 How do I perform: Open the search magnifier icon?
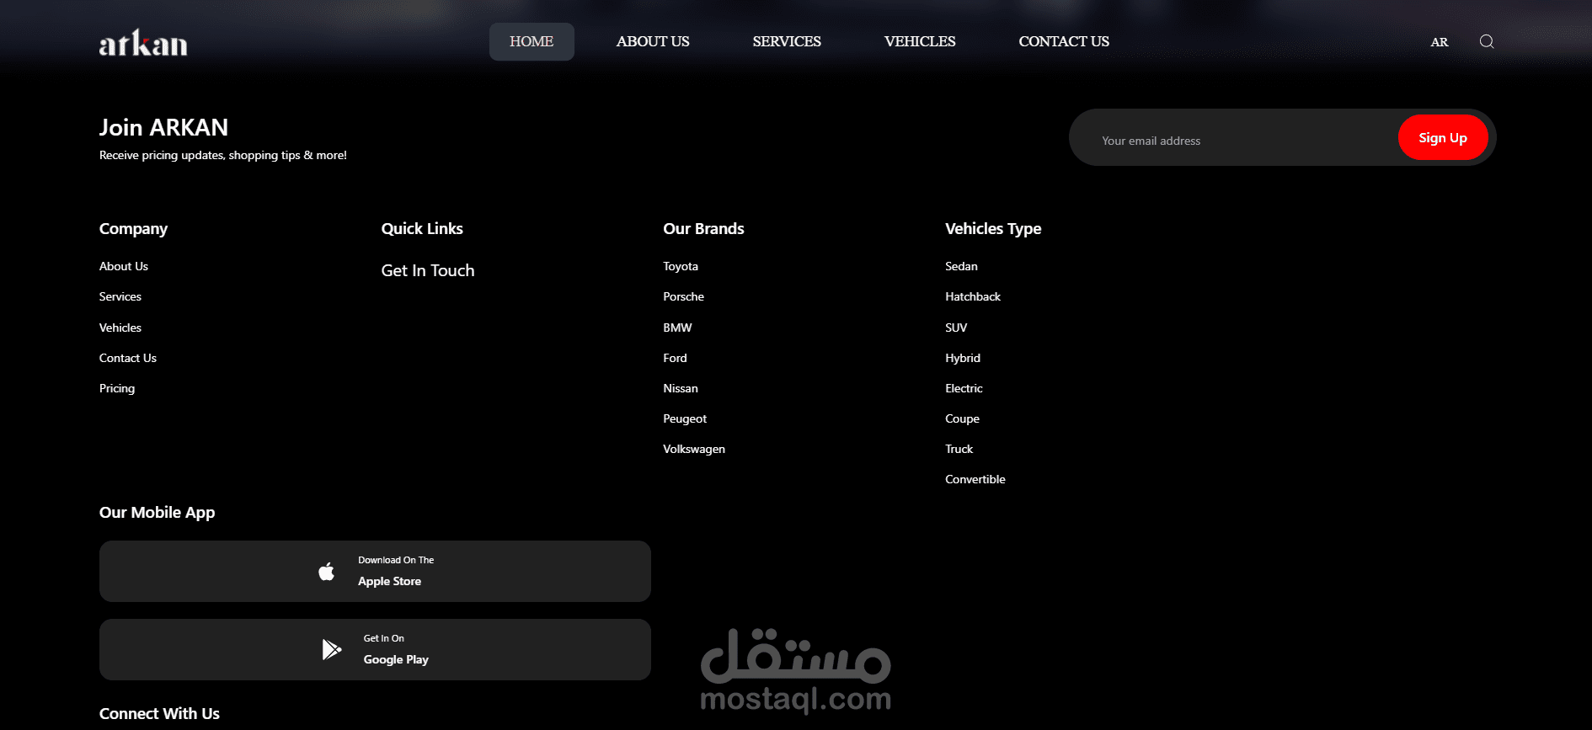click(1487, 41)
